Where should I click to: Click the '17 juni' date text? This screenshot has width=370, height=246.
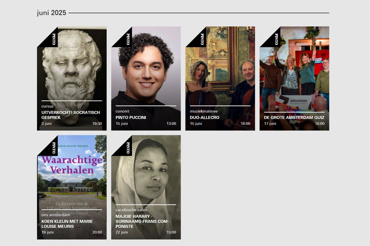tap(270, 124)
